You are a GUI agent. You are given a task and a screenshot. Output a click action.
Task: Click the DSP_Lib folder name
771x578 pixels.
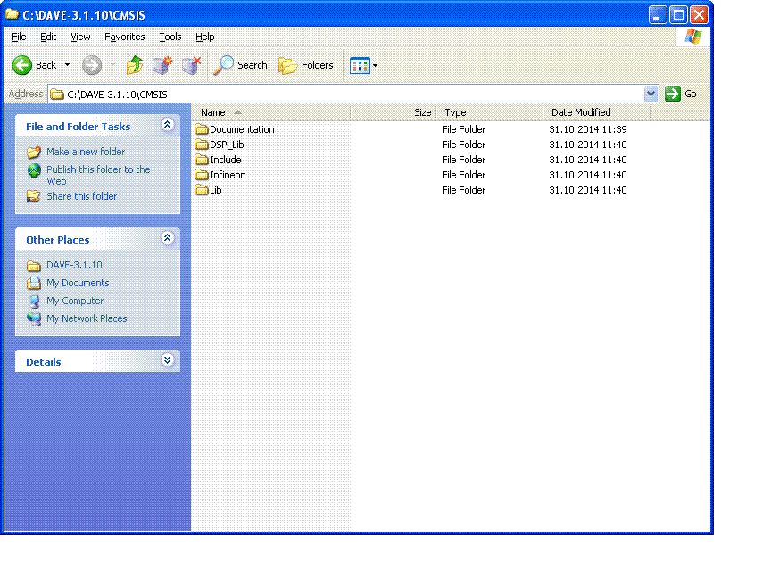pyautogui.click(x=227, y=144)
